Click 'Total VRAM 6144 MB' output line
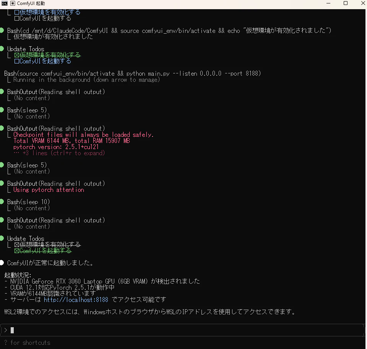367x349 pixels. (x=71, y=141)
